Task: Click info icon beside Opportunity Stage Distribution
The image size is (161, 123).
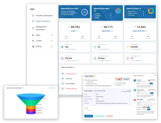Action: click(23, 88)
